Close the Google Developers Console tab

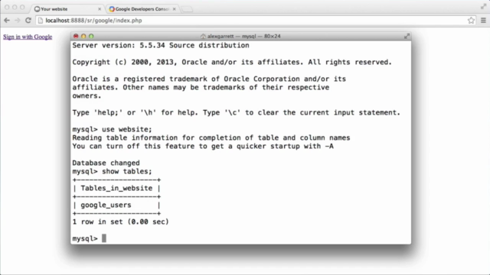coord(174,9)
